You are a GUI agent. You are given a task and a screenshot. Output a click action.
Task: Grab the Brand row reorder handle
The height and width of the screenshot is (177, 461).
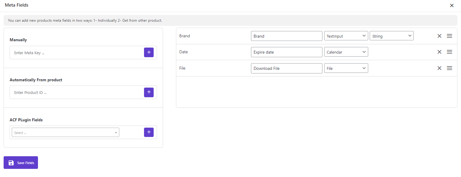point(449,36)
